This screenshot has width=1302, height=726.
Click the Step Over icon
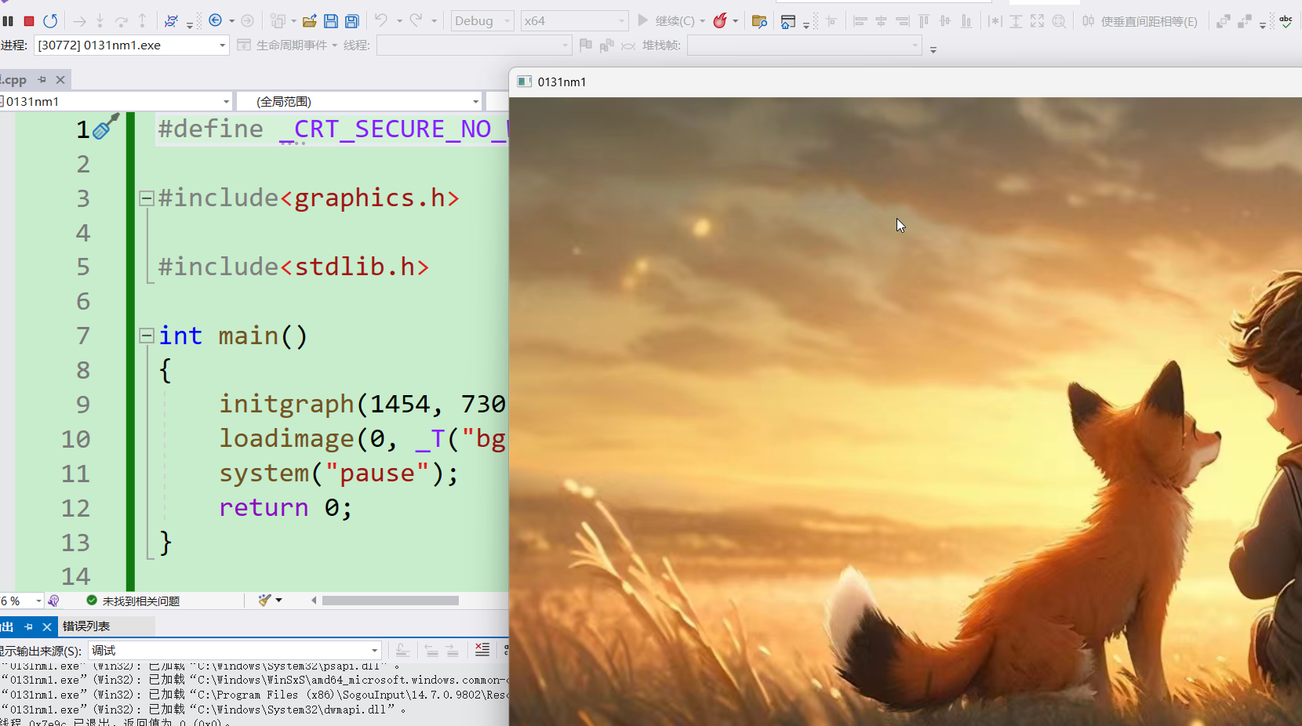[x=121, y=21]
